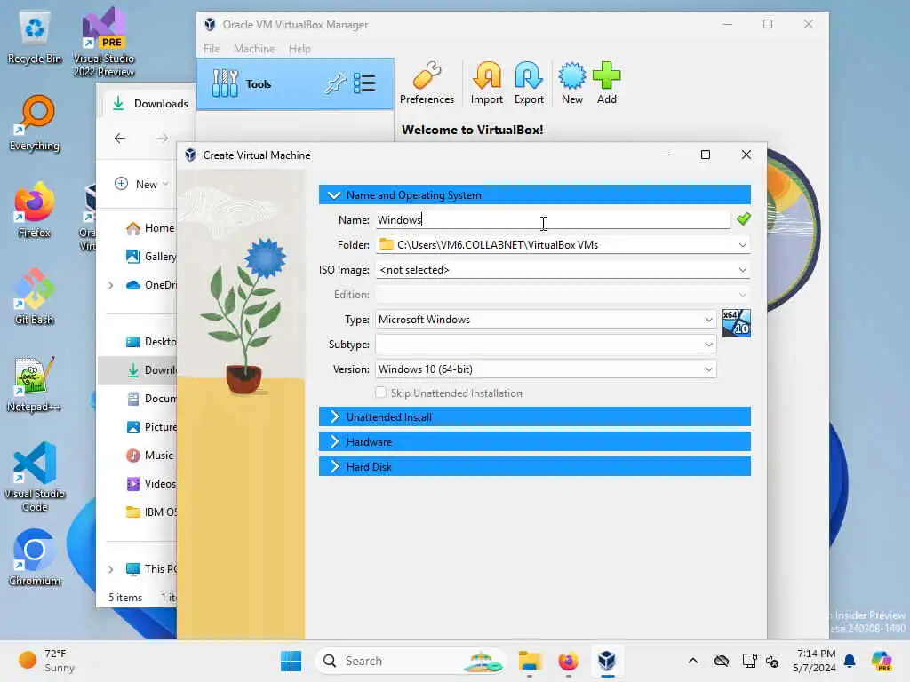
Task: Click the green Add machine icon
Action: coord(606,83)
